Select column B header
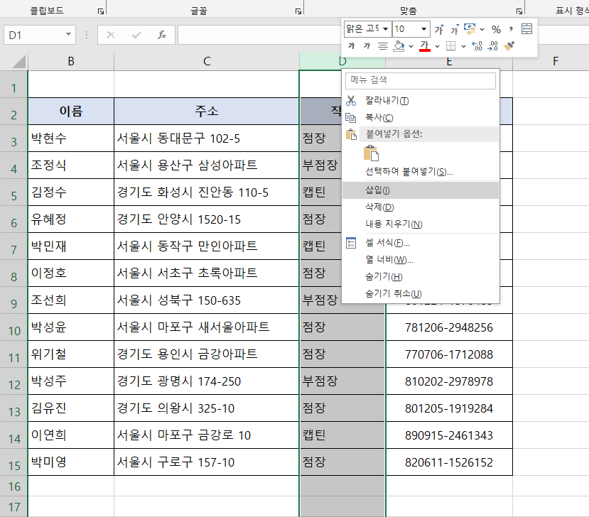 click(x=71, y=61)
